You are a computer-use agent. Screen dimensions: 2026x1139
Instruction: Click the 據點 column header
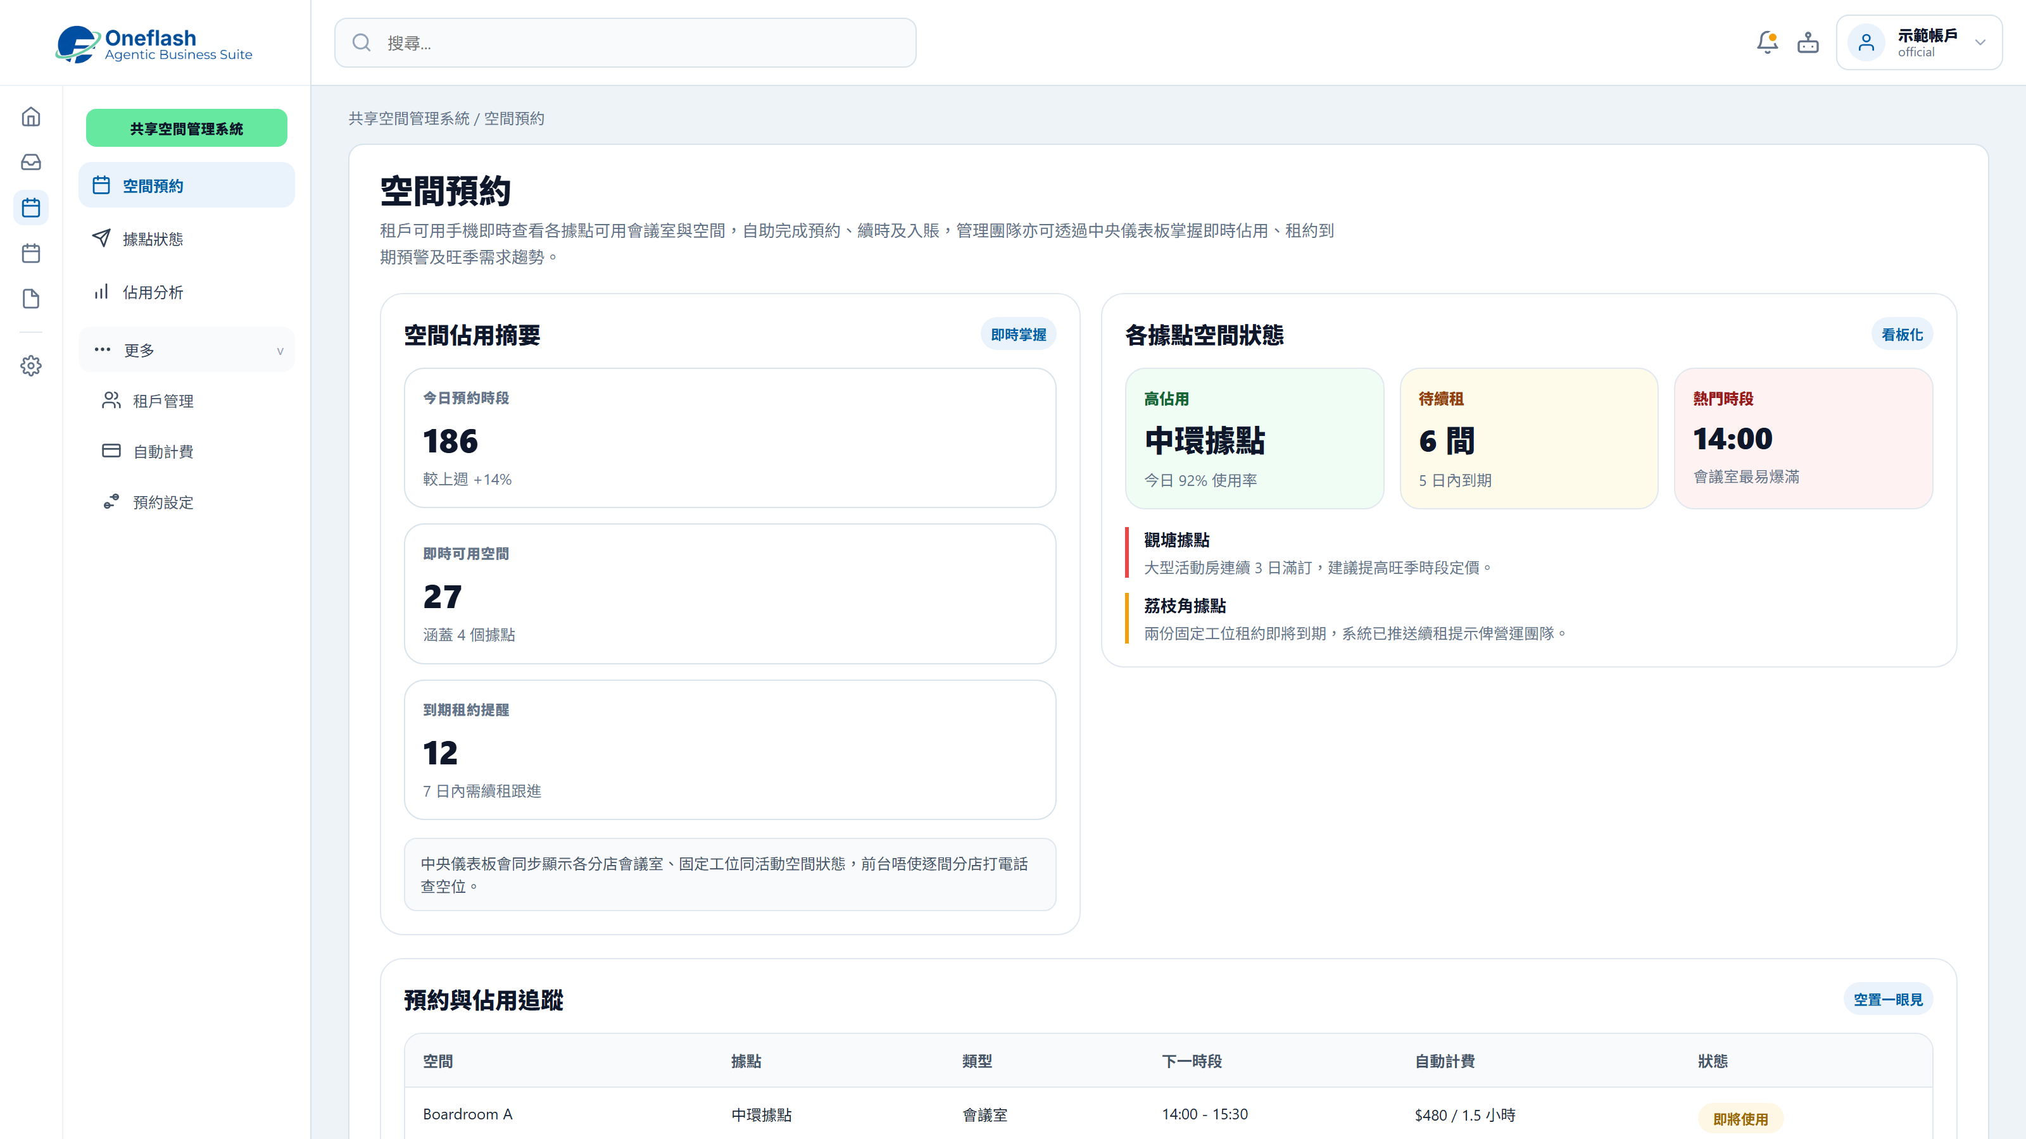746,1061
